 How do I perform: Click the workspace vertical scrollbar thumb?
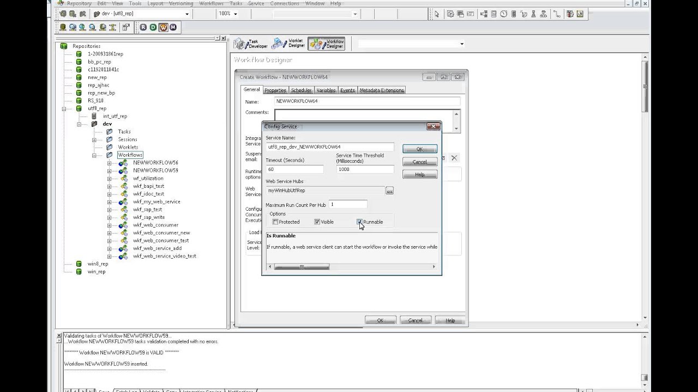click(645, 86)
